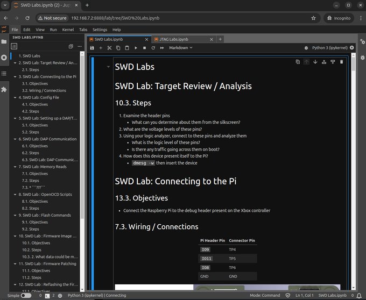
Task: Open the Kernel menu
Action: pyautogui.click(x=68, y=30)
